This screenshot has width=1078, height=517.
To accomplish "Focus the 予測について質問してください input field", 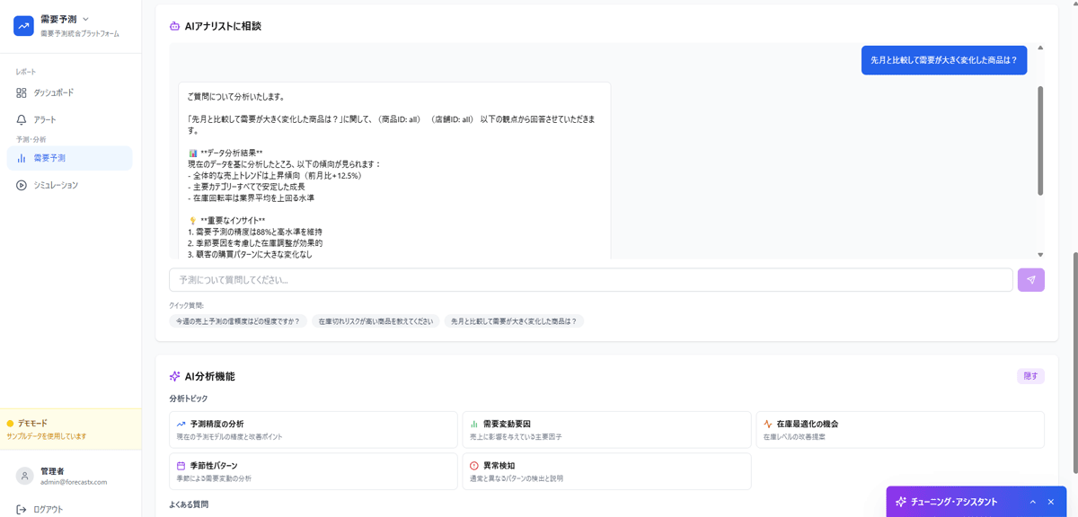I will [x=591, y=280].
